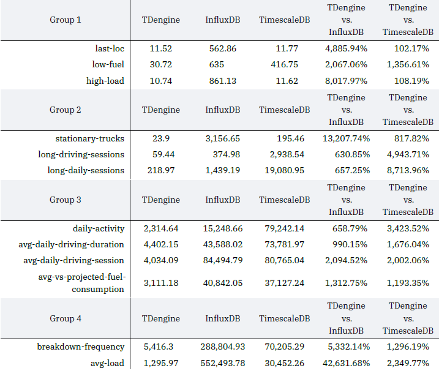Click the 8,017.97% percentage cell
The height and width of the screenshot is (371, 439).
347,81
